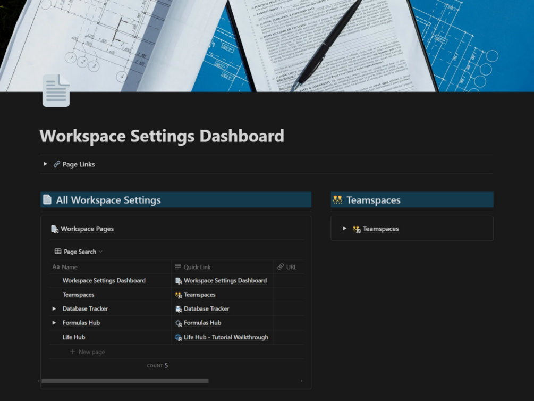The height and width of the screenshot is (401, 534).
Task: Add a New page row
Action: [x=87, y=352]
